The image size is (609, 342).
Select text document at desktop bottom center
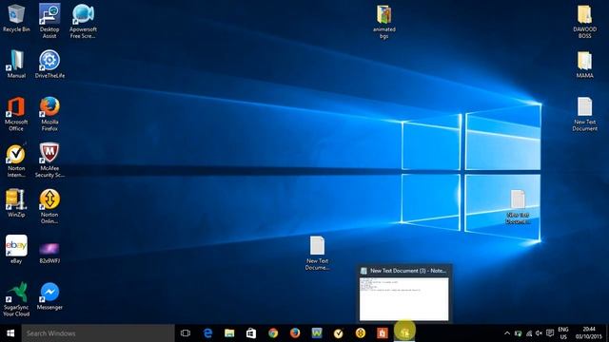pos(317,253)
